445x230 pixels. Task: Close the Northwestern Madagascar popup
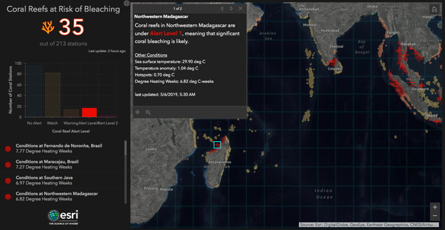[x=240, y=9]
